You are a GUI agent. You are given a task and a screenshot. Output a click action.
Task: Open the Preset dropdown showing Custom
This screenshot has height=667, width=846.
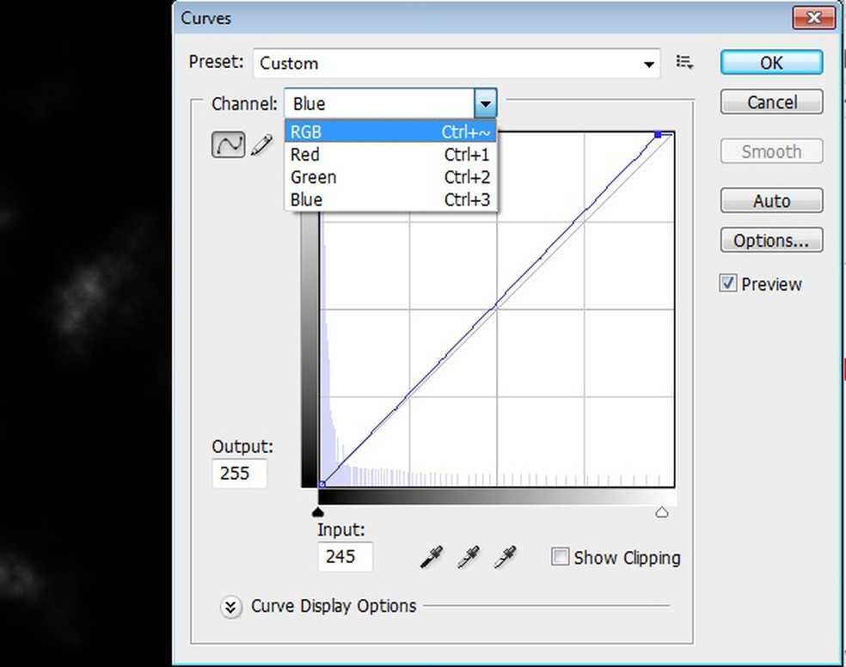(457, 63)
